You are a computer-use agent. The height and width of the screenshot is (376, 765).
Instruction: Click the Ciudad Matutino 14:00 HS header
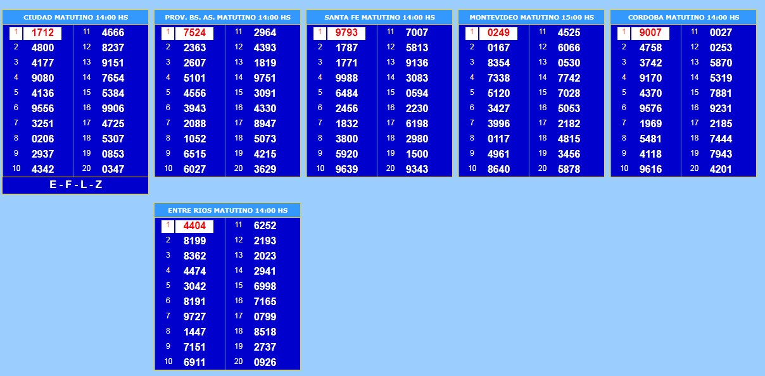[75, 18]
